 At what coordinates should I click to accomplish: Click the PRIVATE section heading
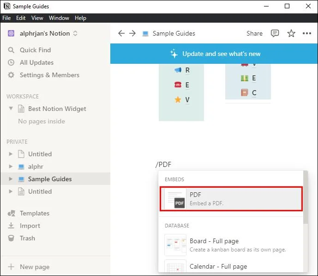coord(17,141)
